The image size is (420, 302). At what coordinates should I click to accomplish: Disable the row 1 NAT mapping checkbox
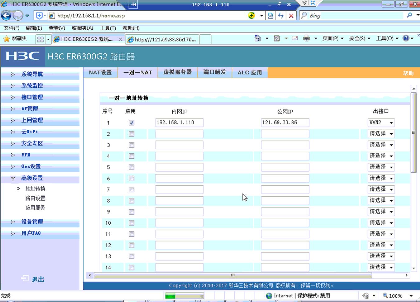(131, 123)
